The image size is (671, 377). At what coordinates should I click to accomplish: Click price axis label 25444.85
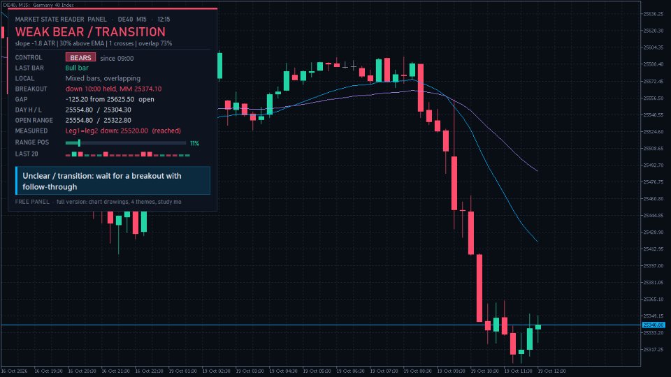click(x=654, y=216)
